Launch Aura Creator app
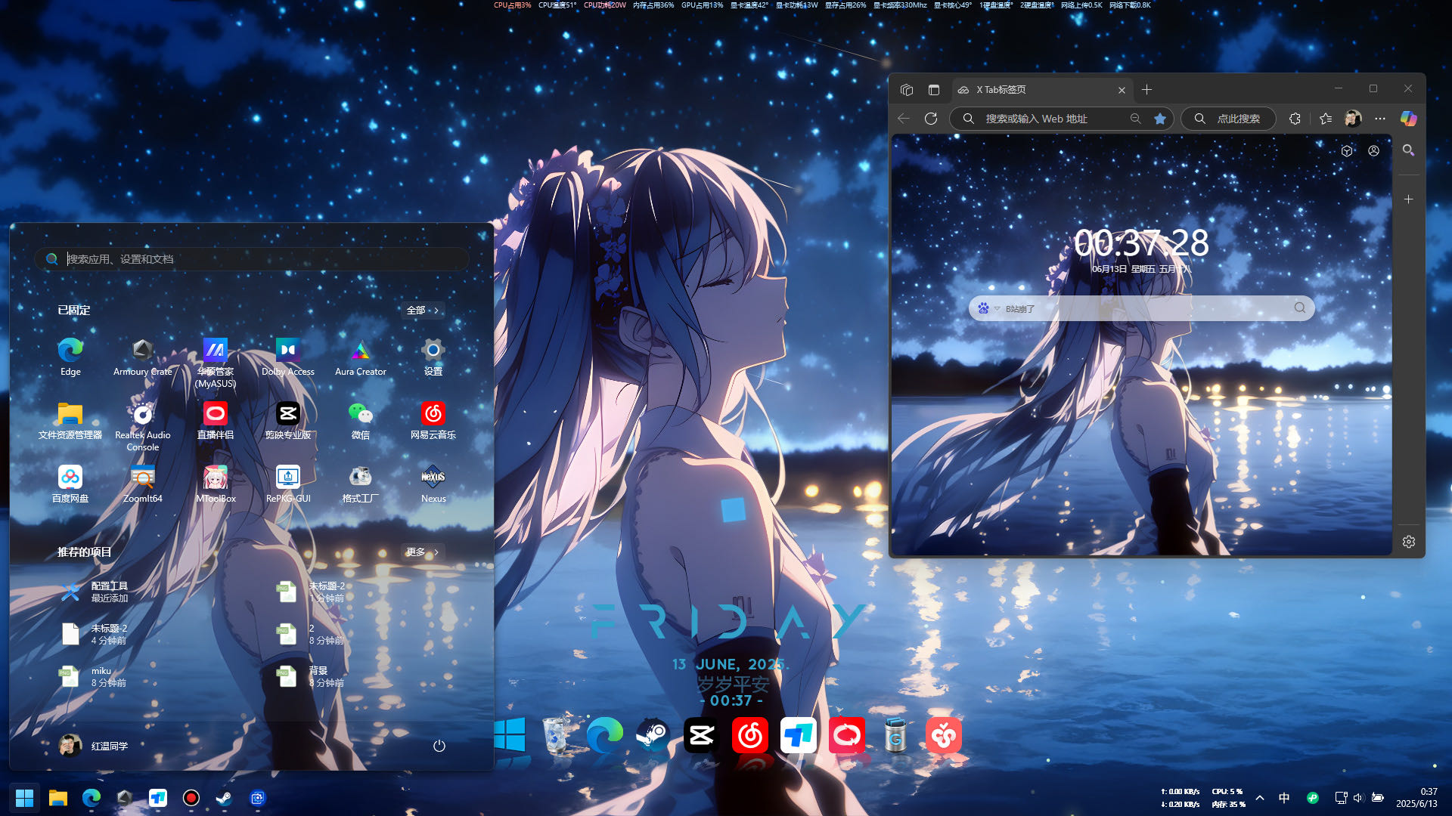 [361, 357]
